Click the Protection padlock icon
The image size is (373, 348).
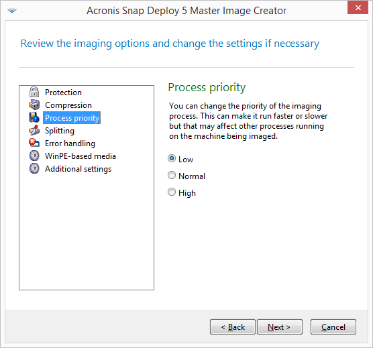[x=34, y=92]
